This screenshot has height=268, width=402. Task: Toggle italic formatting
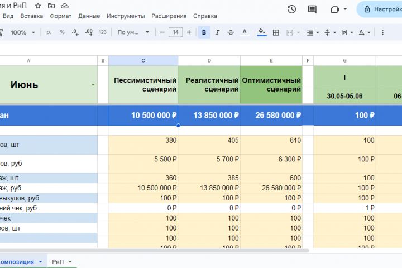(217, 32)
